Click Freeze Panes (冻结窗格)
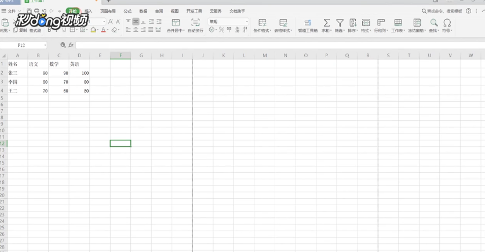This screenshot has height=252, width=485. point(417,25)
